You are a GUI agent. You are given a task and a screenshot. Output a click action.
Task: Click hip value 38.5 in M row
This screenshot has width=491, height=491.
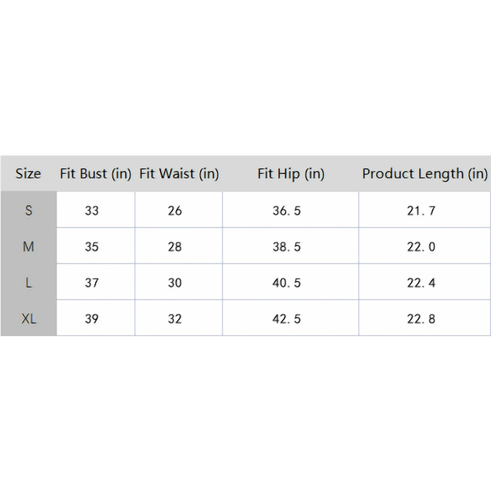click(x=286, y=247)
